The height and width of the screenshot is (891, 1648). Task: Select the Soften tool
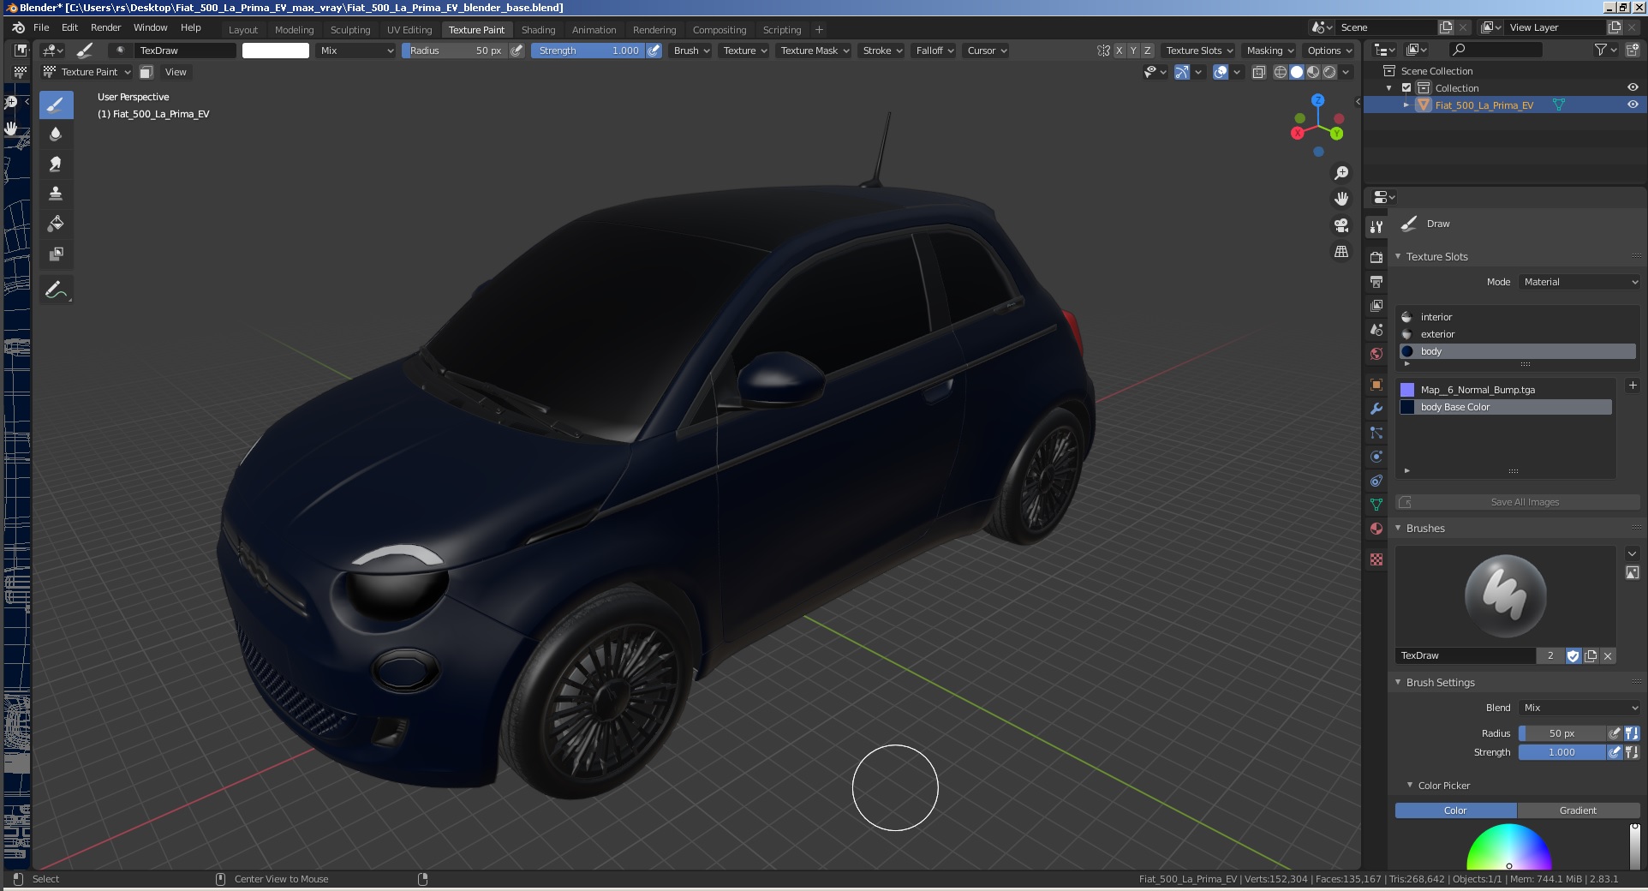[56, 134]
